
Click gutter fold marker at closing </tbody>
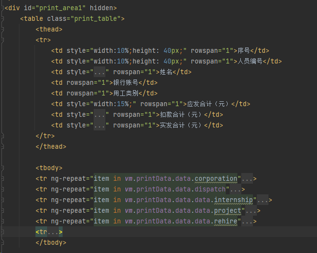point(2,242)
